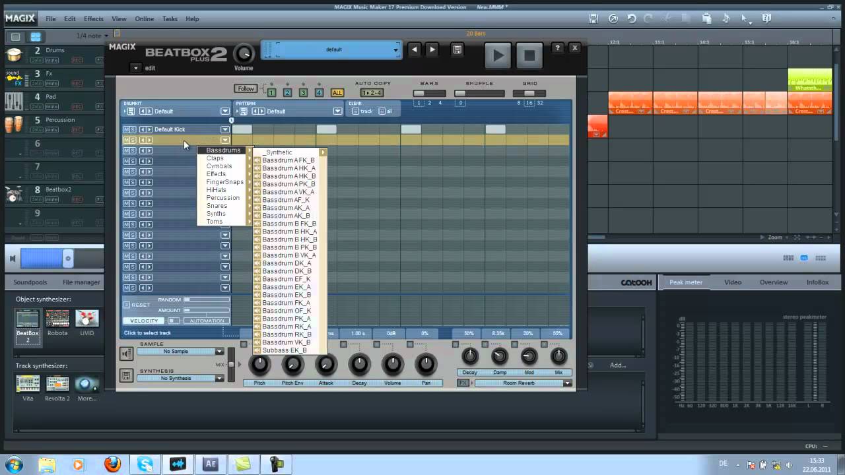Switch to the Velocity tab
Viewport: 845px width, 475px height.
click(144, 321)
